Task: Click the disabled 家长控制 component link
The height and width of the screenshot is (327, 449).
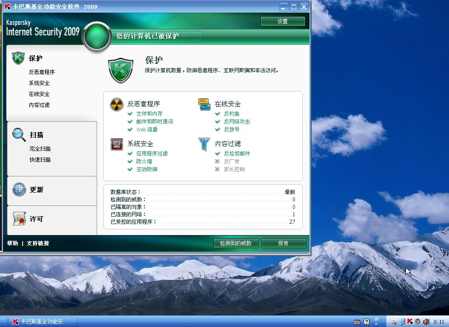Action: pos(234,169)
